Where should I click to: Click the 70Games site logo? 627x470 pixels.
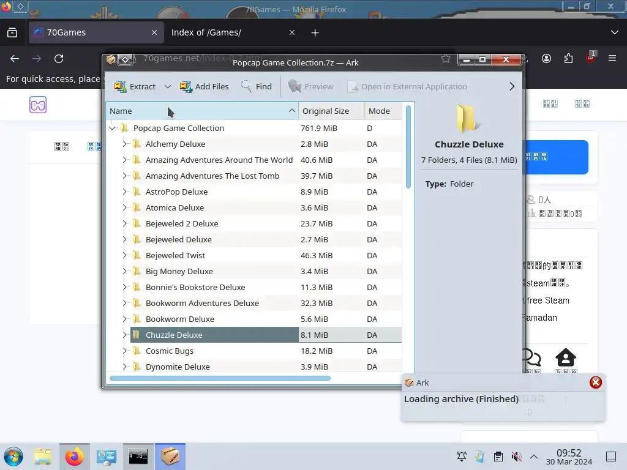38,105
